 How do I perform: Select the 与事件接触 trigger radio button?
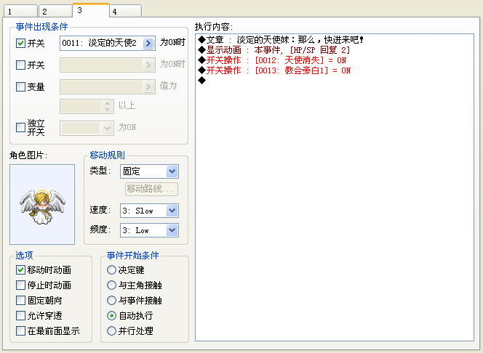(111, 301)
